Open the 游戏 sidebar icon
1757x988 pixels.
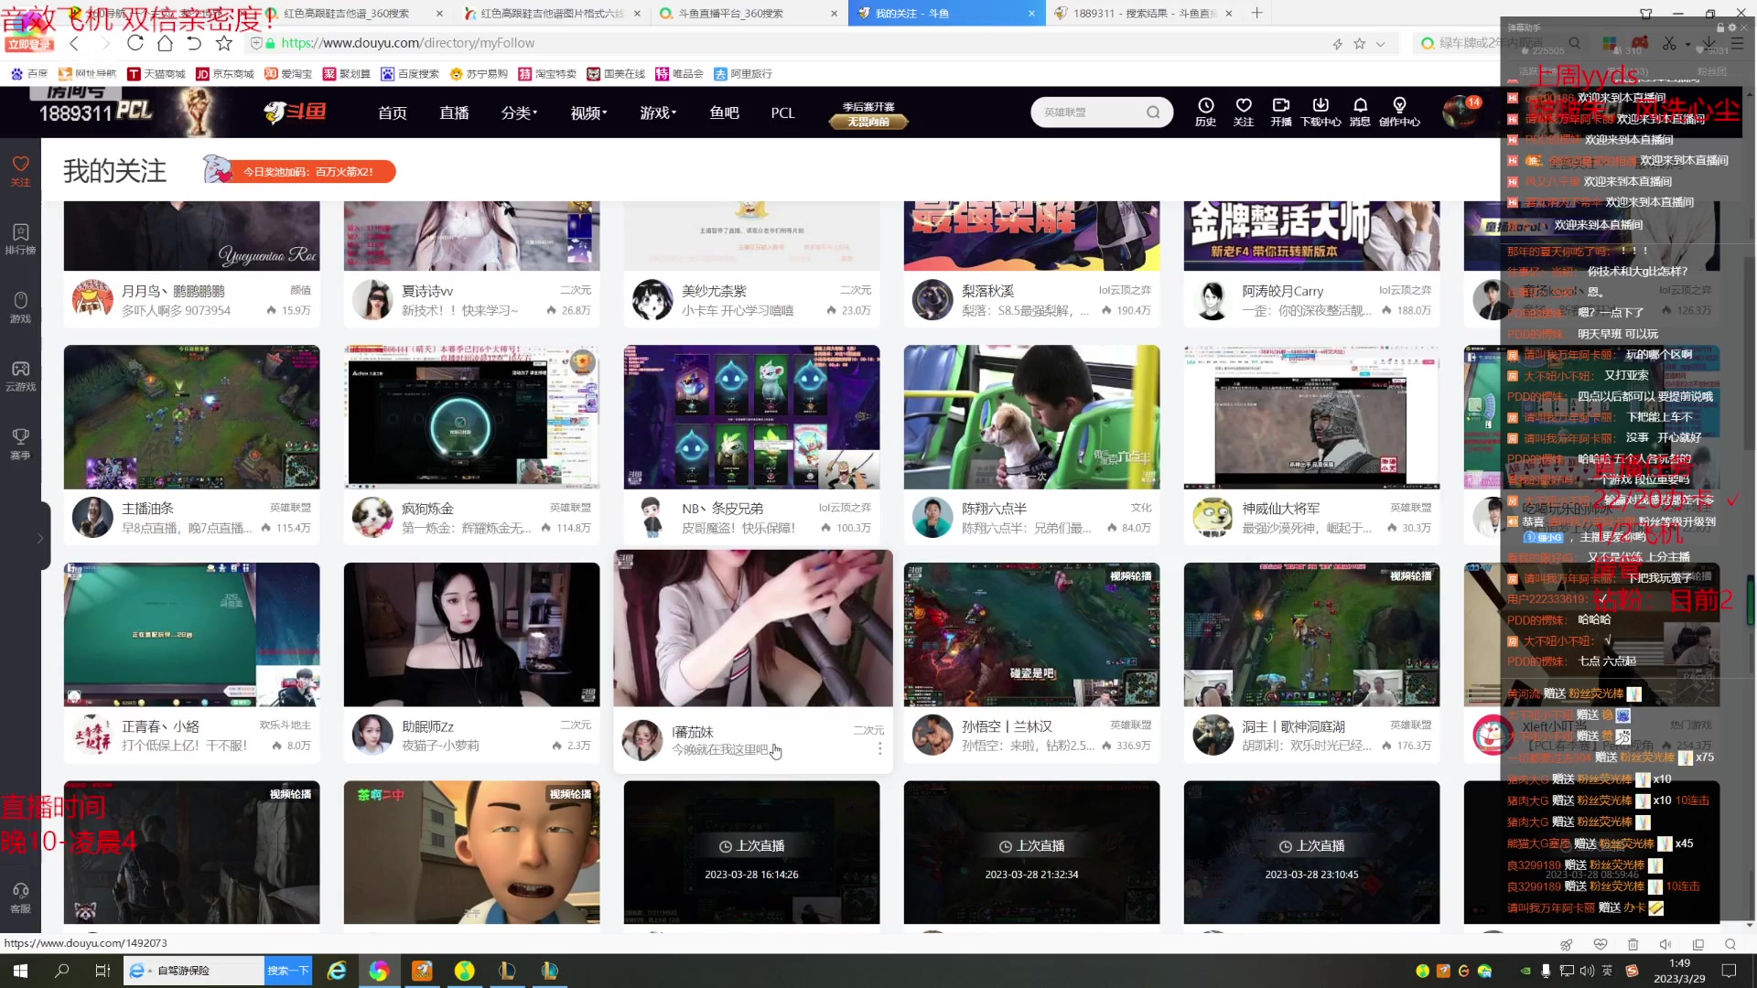[x=20, y=307]
